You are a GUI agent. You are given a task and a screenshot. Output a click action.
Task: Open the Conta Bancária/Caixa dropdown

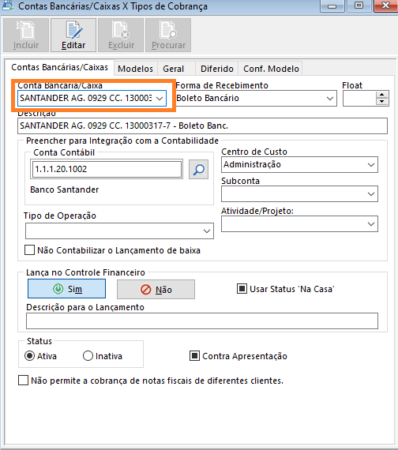[160, 99]
